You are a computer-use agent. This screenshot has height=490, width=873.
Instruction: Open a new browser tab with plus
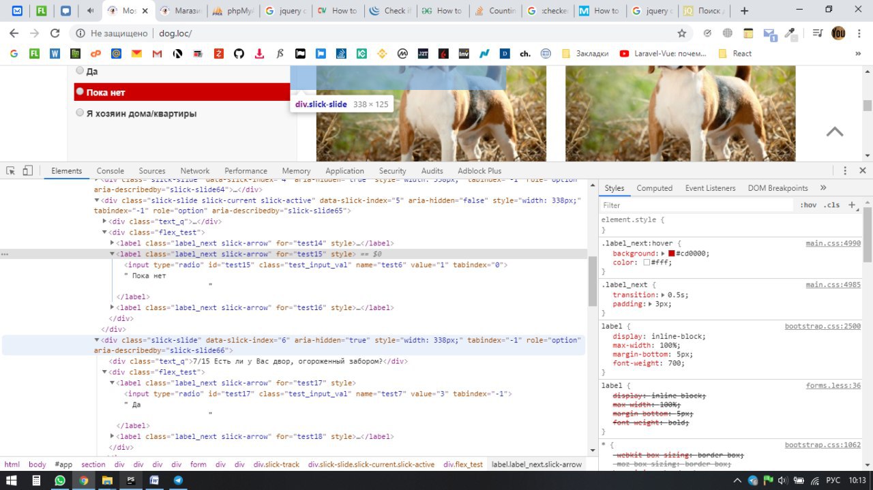[744, 11]
